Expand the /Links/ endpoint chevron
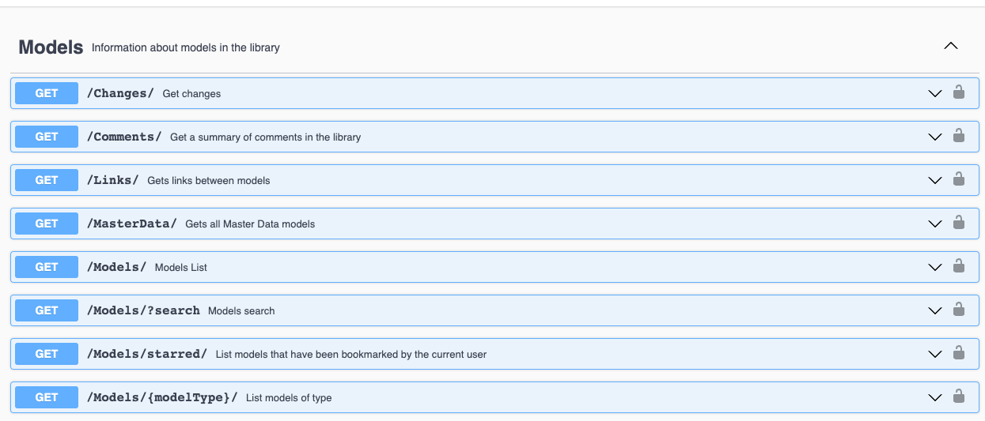The height and width of the screenshot is (421, 985). click(x=934, y=180)
